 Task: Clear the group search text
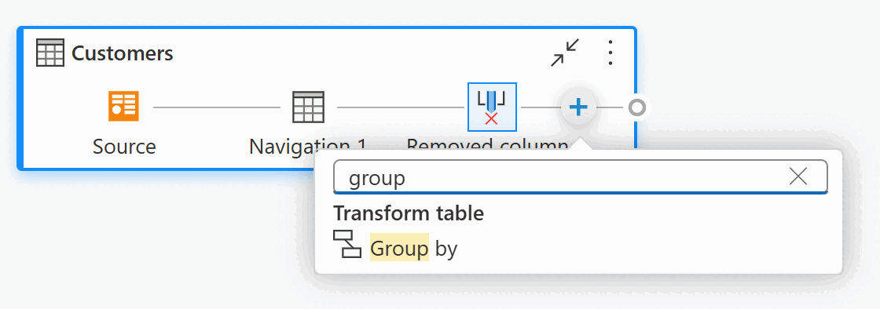797,177
